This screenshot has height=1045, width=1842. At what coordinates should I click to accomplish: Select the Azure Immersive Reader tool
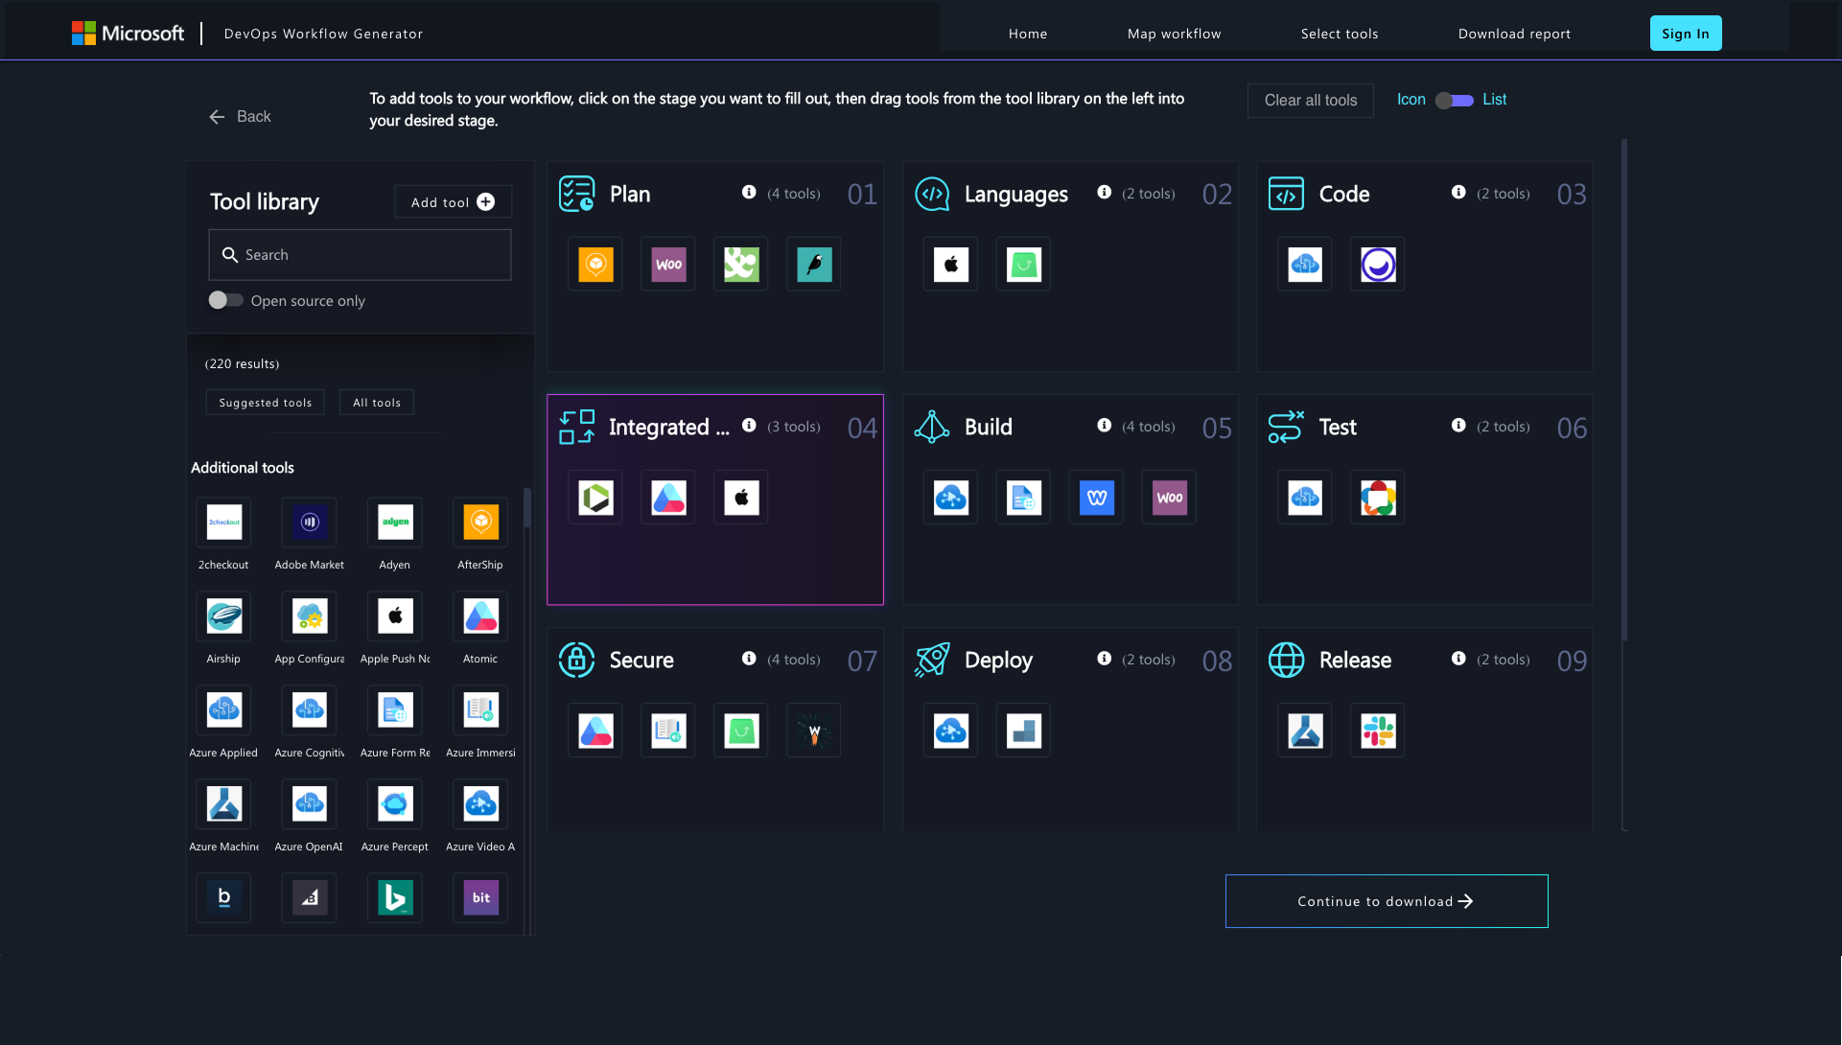[480, 710]
